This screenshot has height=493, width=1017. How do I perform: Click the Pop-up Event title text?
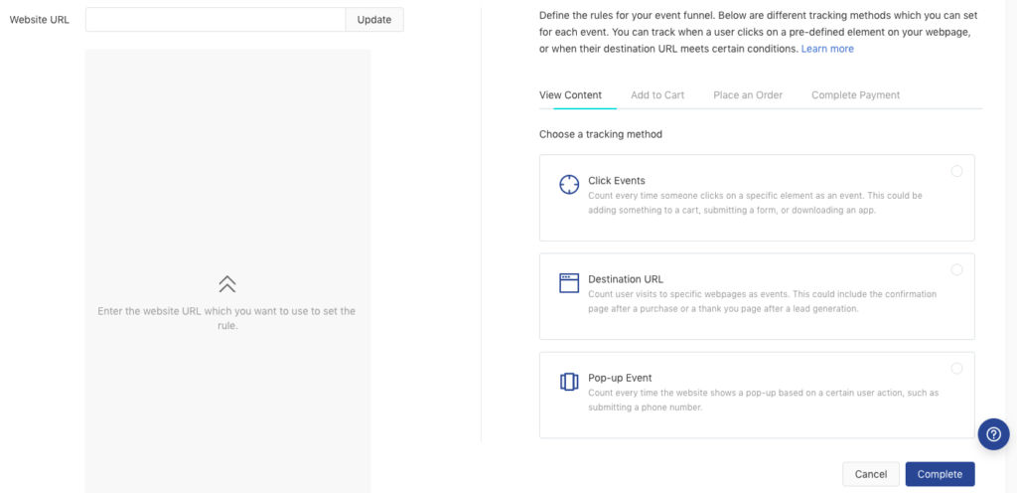(620, 378)
